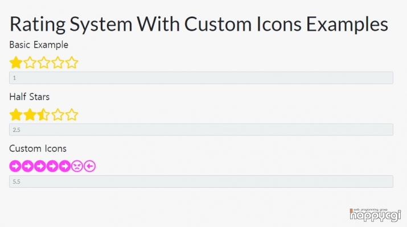Select the second star in Basic Example
Viewport: 407px width, 227px height.
coord(30,63)
